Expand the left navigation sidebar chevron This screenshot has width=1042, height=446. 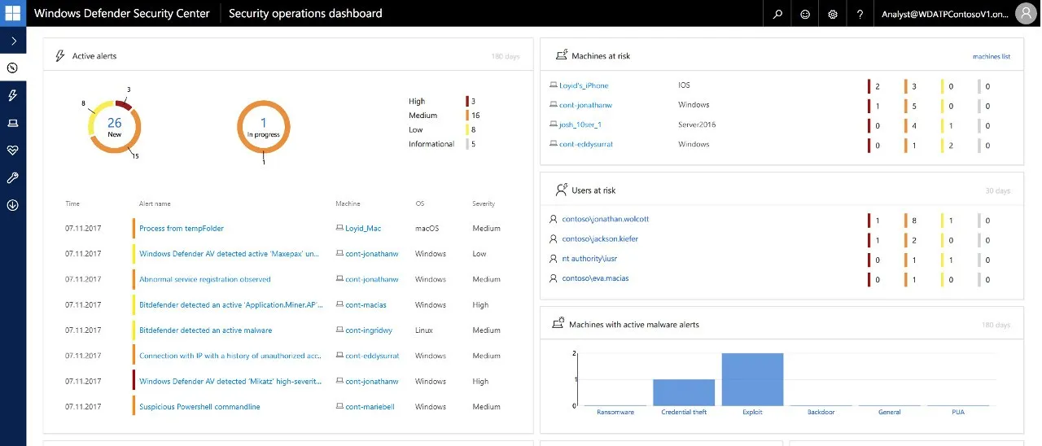[x=13, y=41]
